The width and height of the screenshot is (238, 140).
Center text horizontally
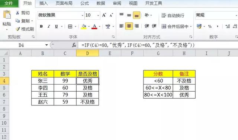129,26
